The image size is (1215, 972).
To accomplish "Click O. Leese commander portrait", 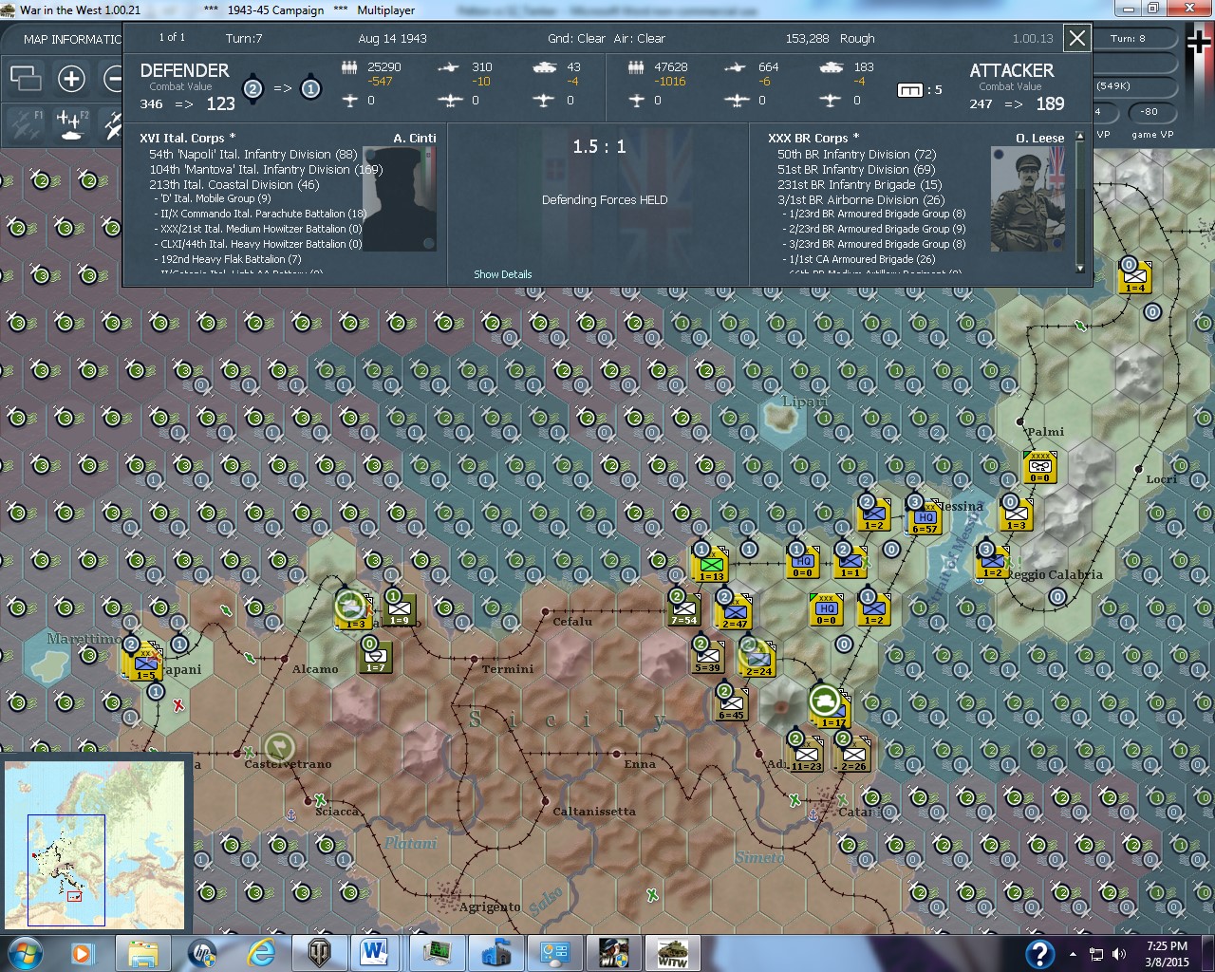I will pyautogui.click(x=1028, y=199).
